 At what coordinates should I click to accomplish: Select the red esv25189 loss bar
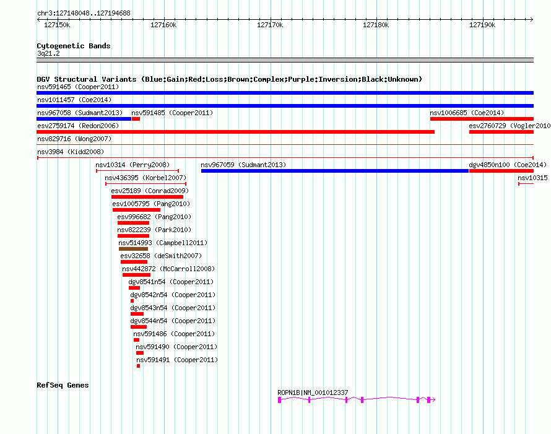tap(147, 197)
